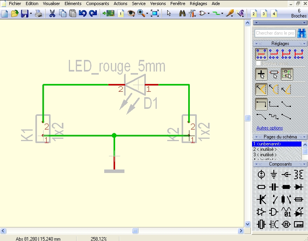This screenshot has width=308, height=241.
Task: Click the binoculars search icon in toolbar
Action: [182, 14]
